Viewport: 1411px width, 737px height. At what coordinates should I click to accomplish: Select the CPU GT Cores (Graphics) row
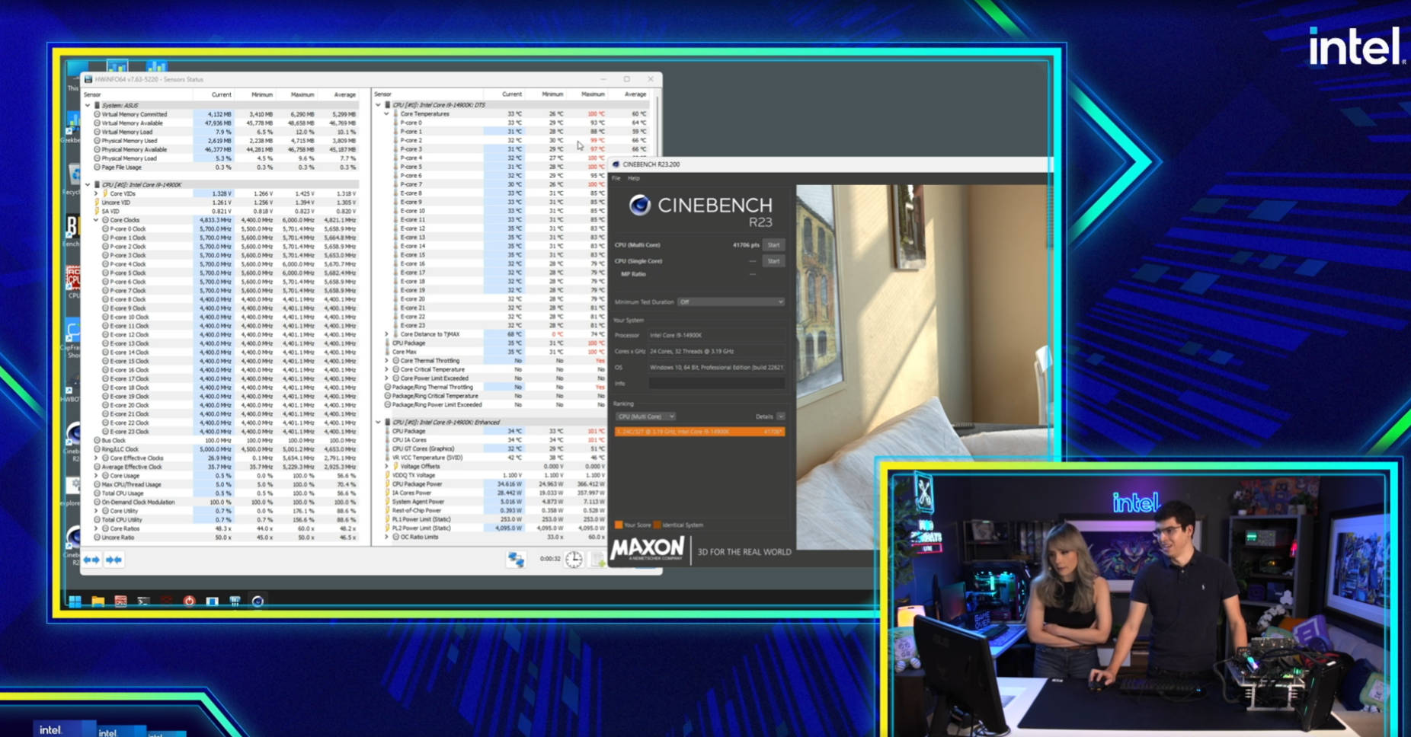pyautogui.click(x=494, y=449)
